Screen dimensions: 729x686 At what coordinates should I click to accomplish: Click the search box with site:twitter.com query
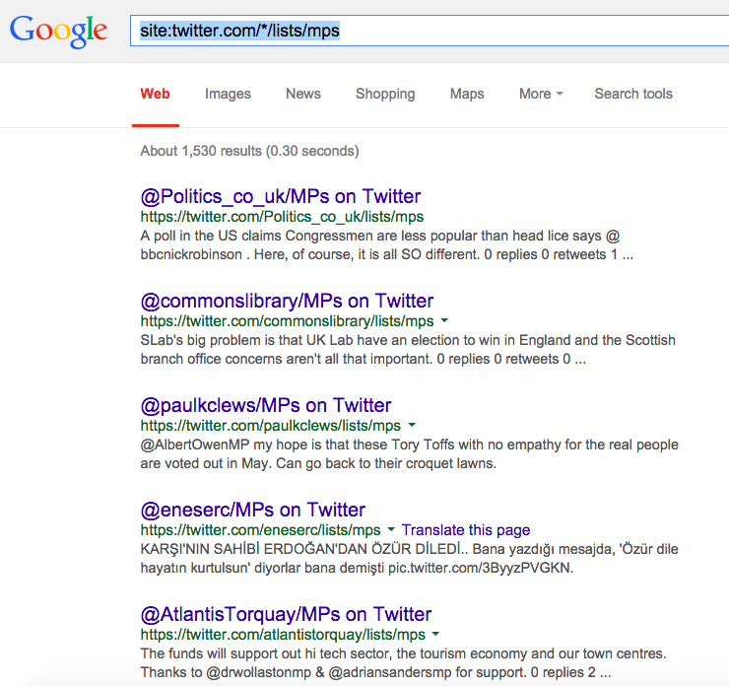(430, 31)
